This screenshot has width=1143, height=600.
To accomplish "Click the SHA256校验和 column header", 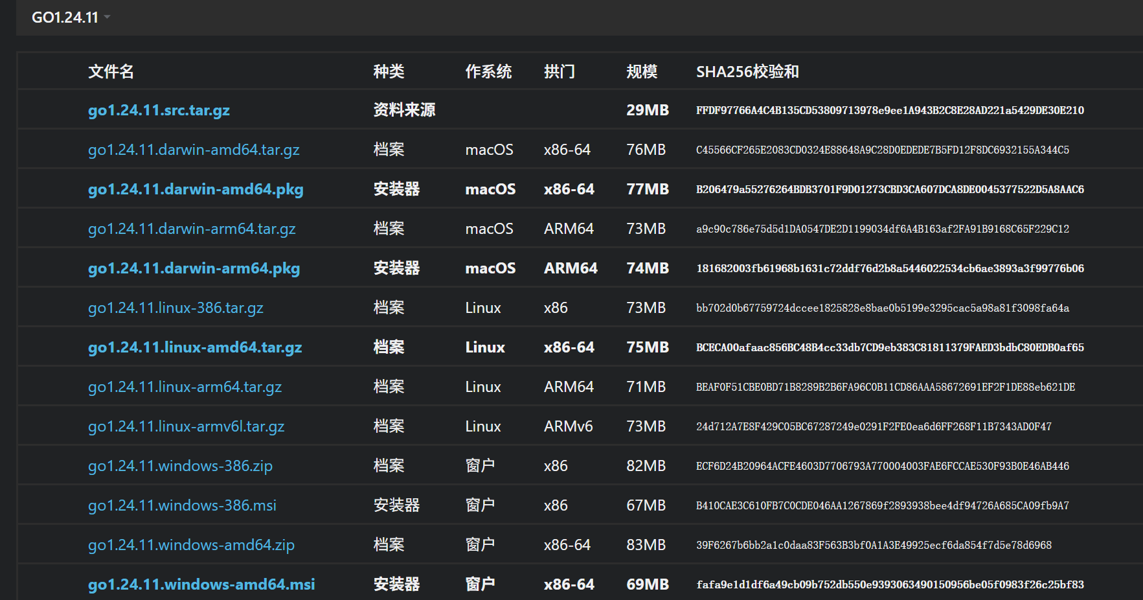I will pyautogui.click(x=747, y=71).
